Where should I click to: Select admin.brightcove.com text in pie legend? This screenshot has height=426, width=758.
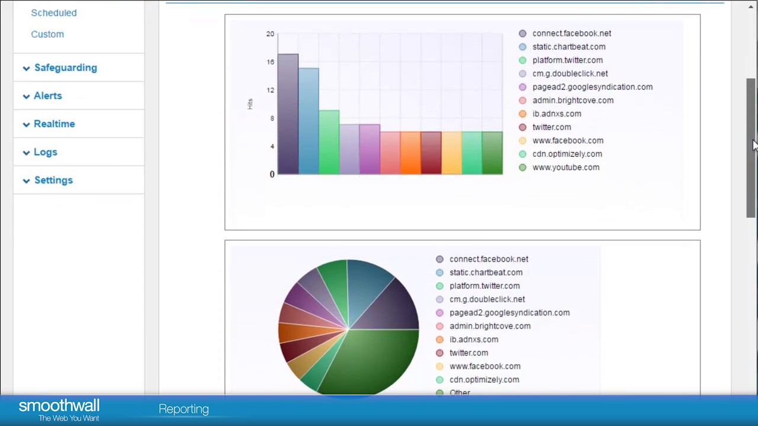[x=490, y=326]
